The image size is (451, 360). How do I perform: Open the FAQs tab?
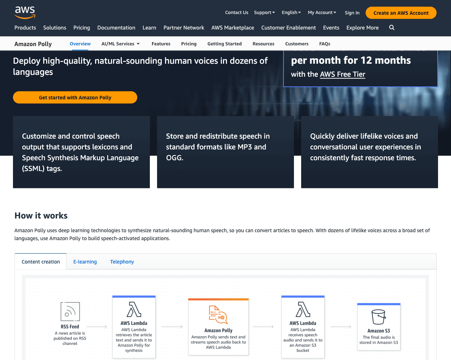325,44
